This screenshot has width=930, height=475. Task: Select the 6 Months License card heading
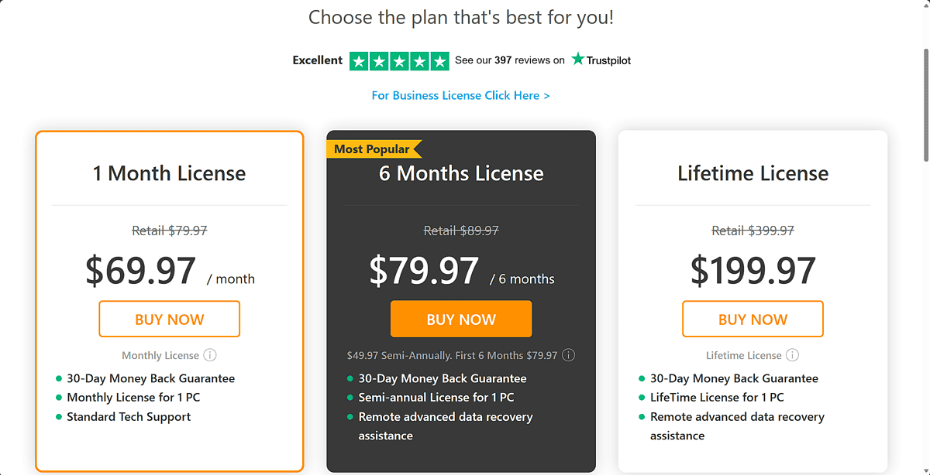point(461,173)
